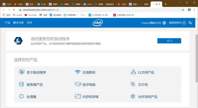Select 光纤架构产品 product category

(153, 97)
